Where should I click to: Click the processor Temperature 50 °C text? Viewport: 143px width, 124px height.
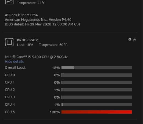coord(53,45)
